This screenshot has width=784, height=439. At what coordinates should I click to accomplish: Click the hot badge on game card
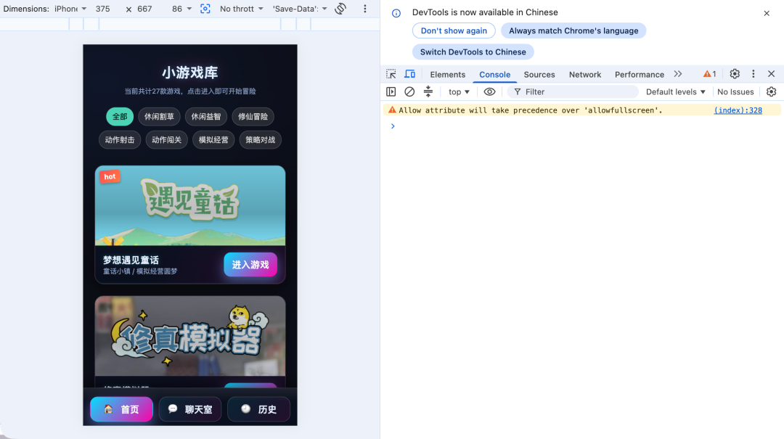110,176
